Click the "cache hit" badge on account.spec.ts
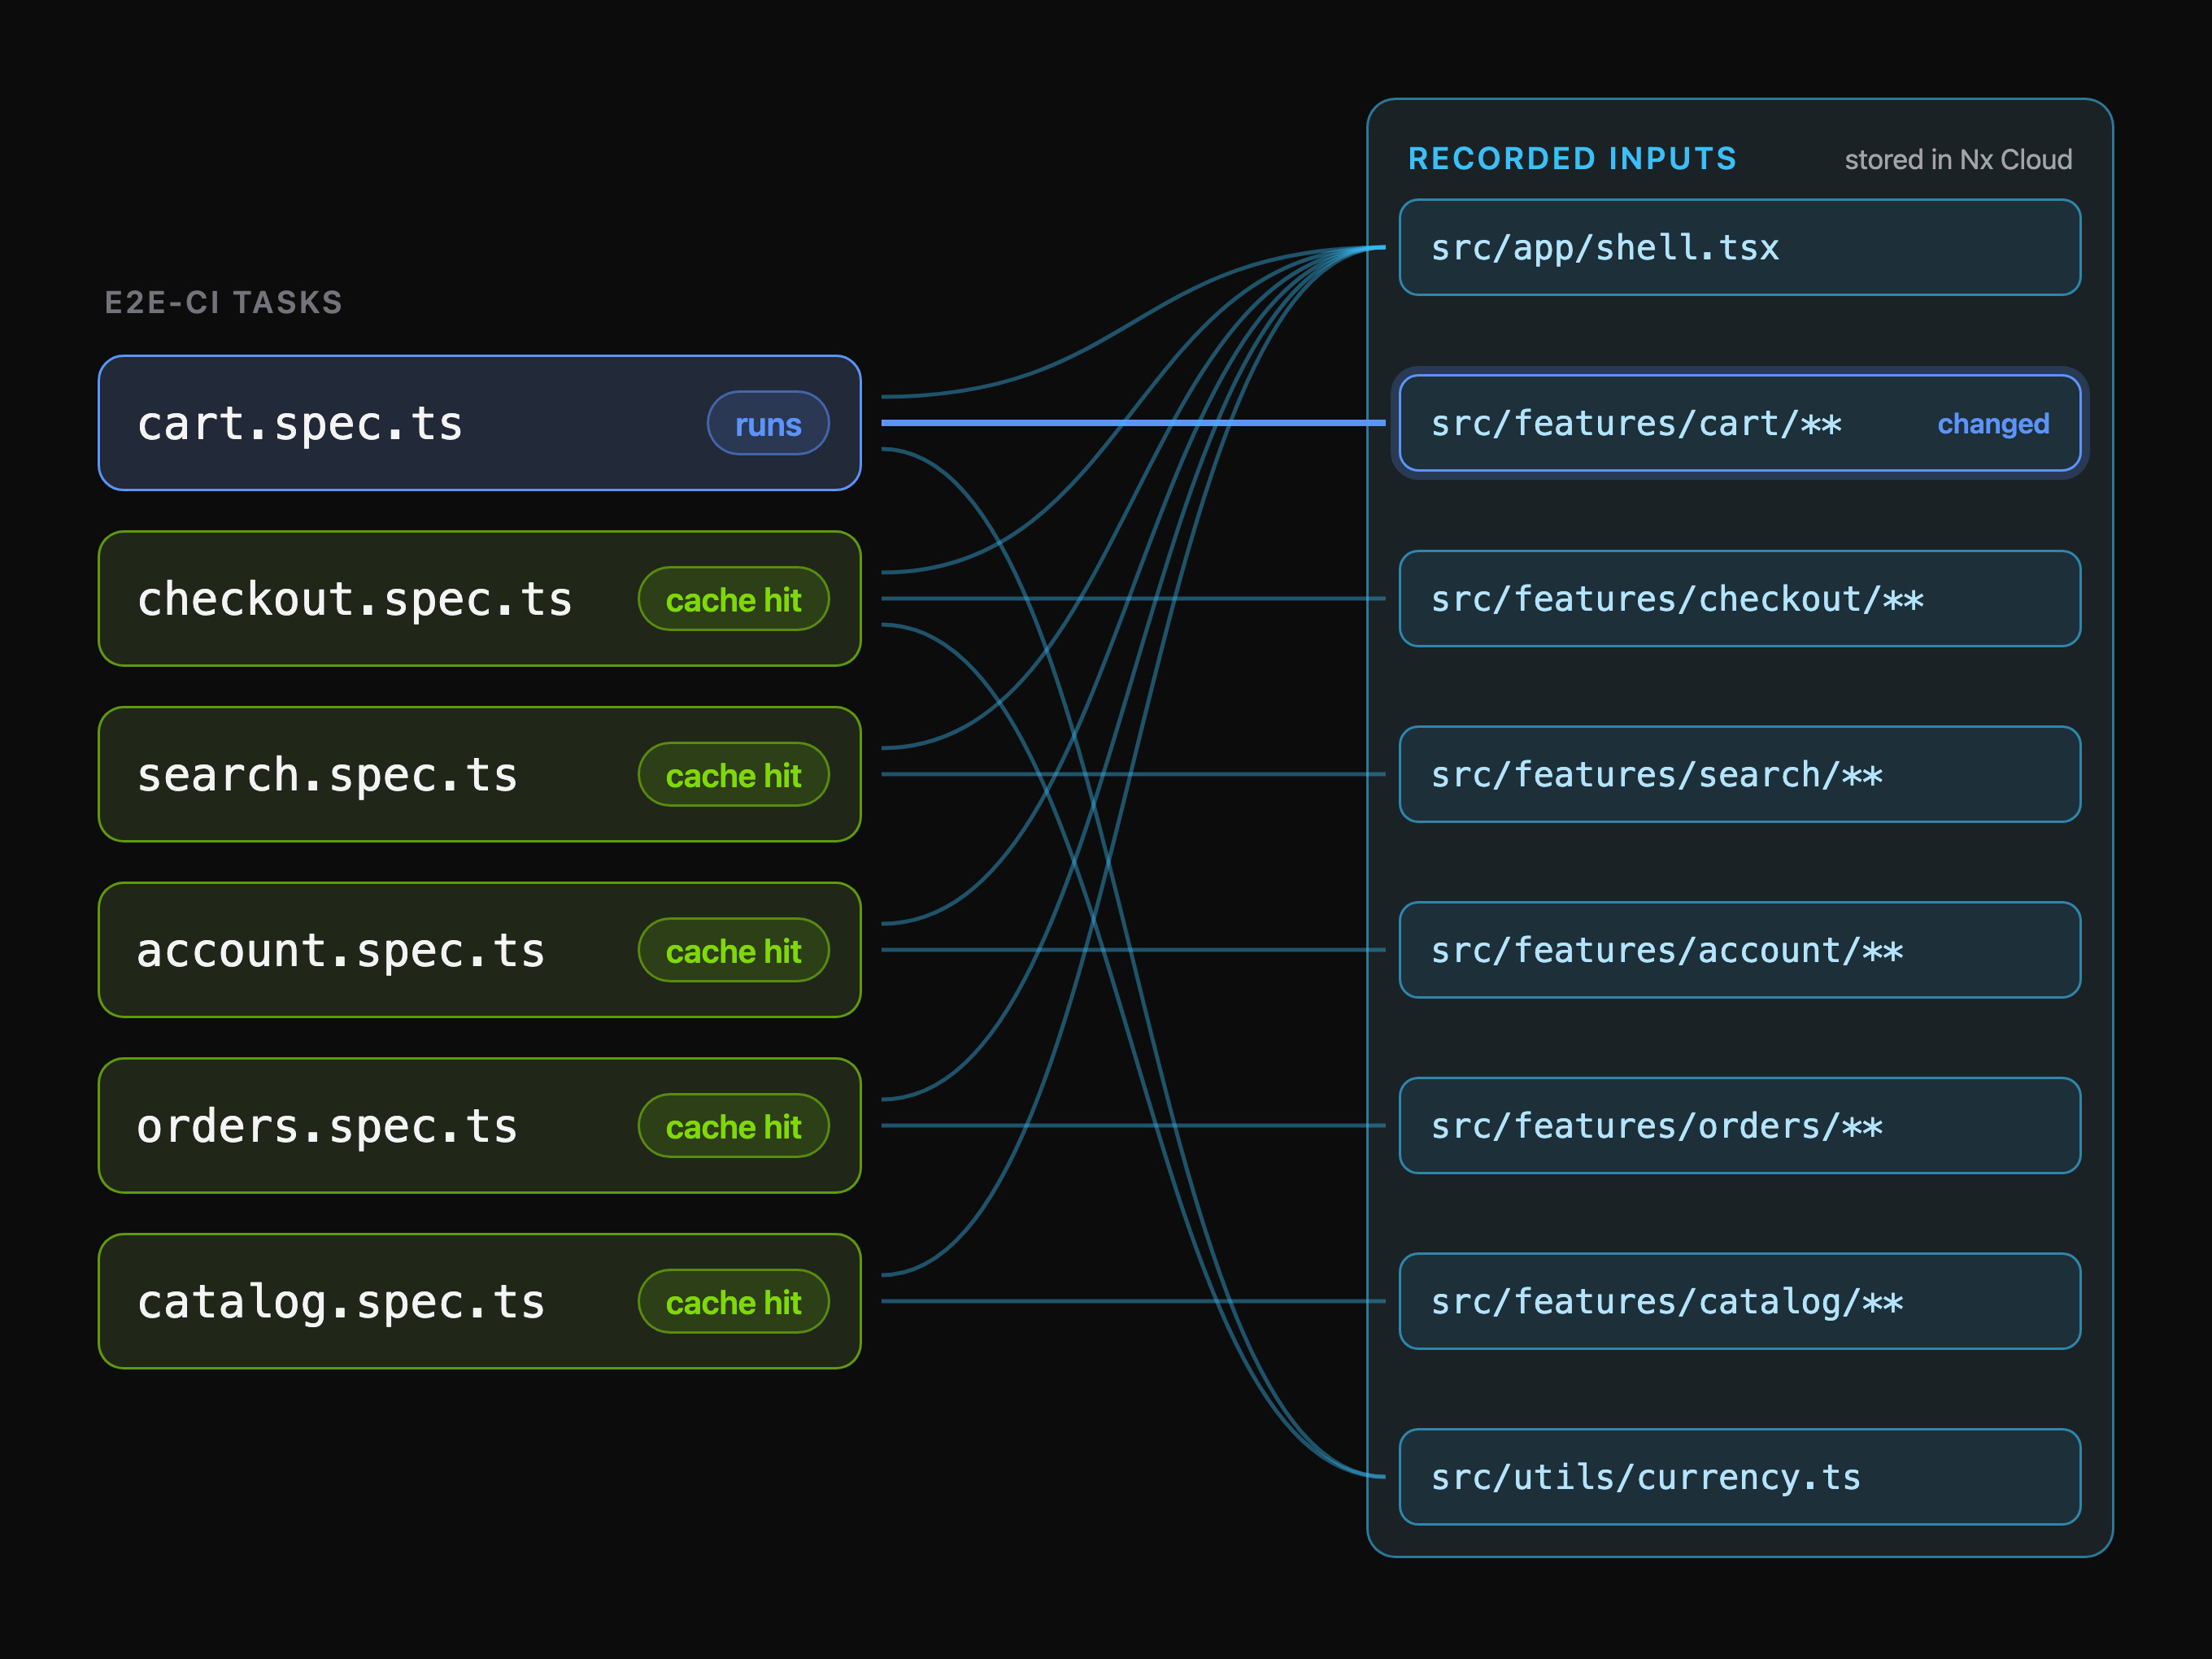The image size is (2212, 1659). pyautogui.click(x=733, y=951)
